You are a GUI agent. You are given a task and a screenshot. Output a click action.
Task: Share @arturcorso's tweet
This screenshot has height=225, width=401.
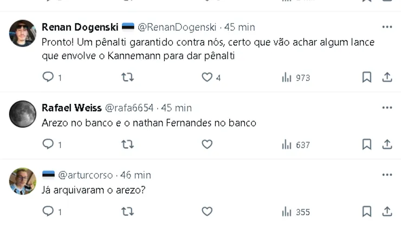387,211
